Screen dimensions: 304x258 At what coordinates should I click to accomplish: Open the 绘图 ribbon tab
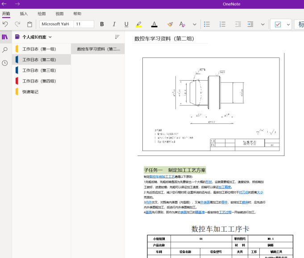(42, 13)
